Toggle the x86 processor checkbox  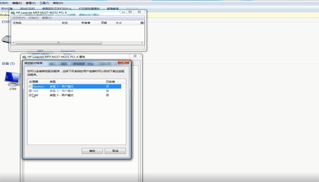[x=31, y=95]
